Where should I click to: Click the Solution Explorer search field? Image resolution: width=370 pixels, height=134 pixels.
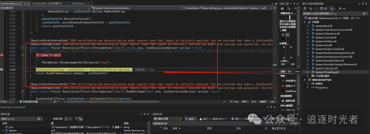(x=334, y=14)
